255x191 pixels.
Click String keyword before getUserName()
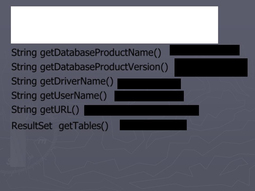coord(24,96)
